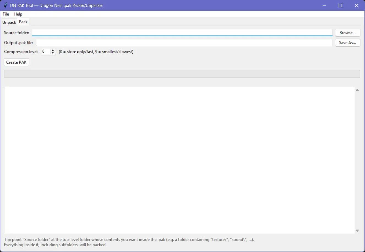Screen dimensions: 365x252
Task: Click the "Compression level:" label
Action: pyautogui.click(x=21, y=52)
